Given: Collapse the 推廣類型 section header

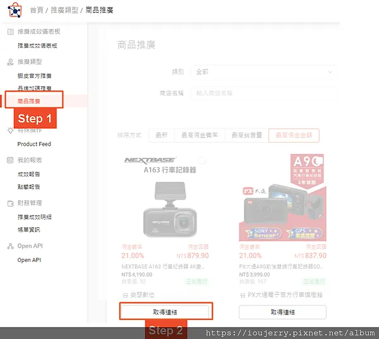Looking at the screenshot, I should [30, 62].
